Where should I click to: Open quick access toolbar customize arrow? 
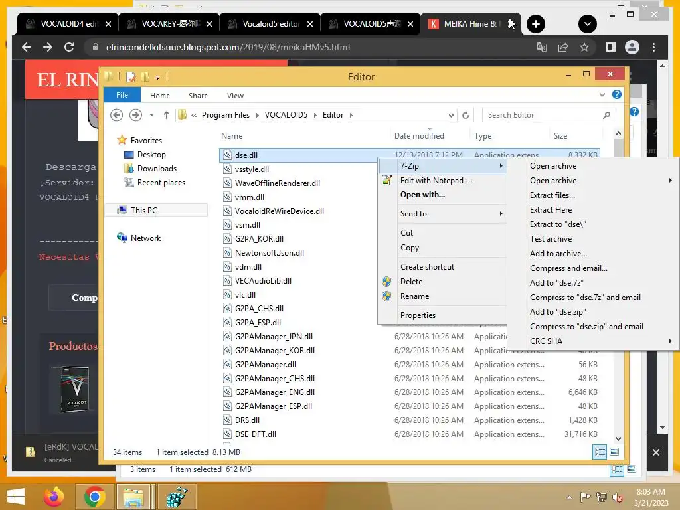tap(158, 77)
